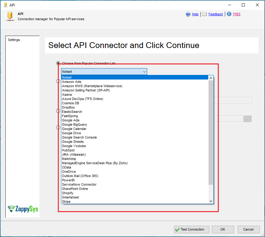Close the API dialog window
The height and width of the screenshot is (237, 265).
tap(257, 5)
